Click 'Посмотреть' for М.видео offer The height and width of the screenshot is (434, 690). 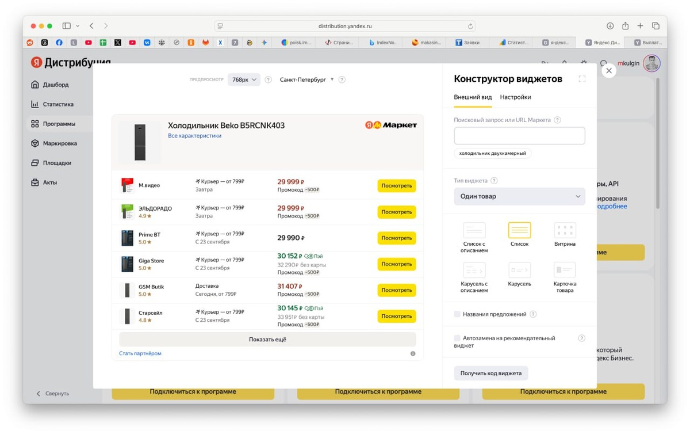(x=397, y=186)
